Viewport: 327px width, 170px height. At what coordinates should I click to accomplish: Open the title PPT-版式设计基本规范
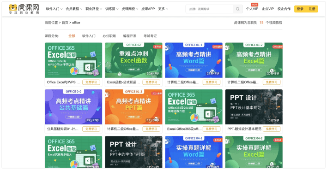244,129
